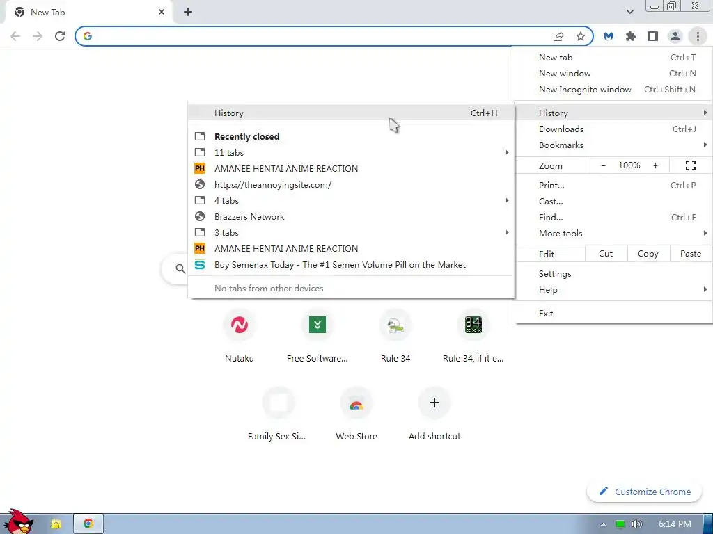Choose New tab from Chrome menu

[613, 58]
